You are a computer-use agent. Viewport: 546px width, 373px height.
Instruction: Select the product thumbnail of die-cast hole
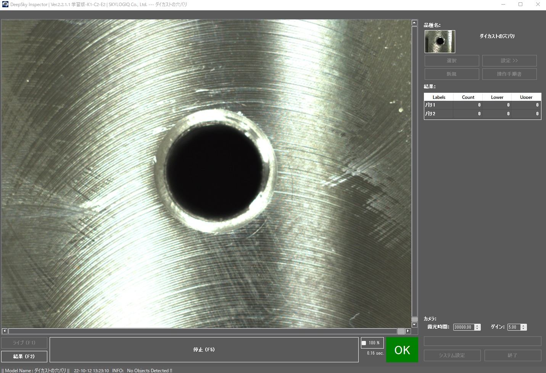[x=440, y=42]
